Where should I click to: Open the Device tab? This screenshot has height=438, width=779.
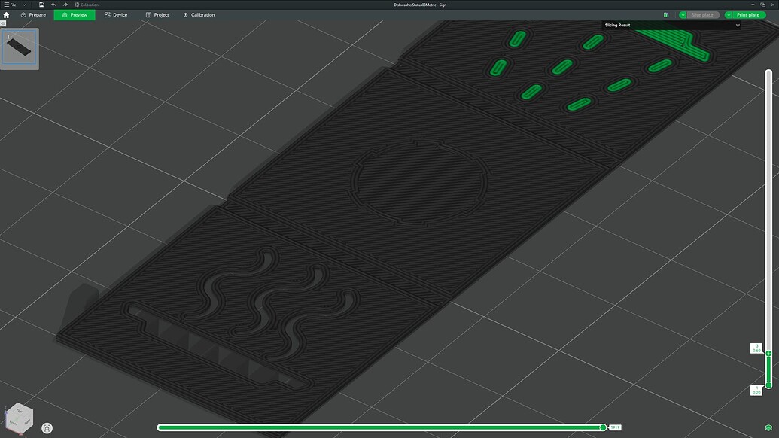pos(116,15)
